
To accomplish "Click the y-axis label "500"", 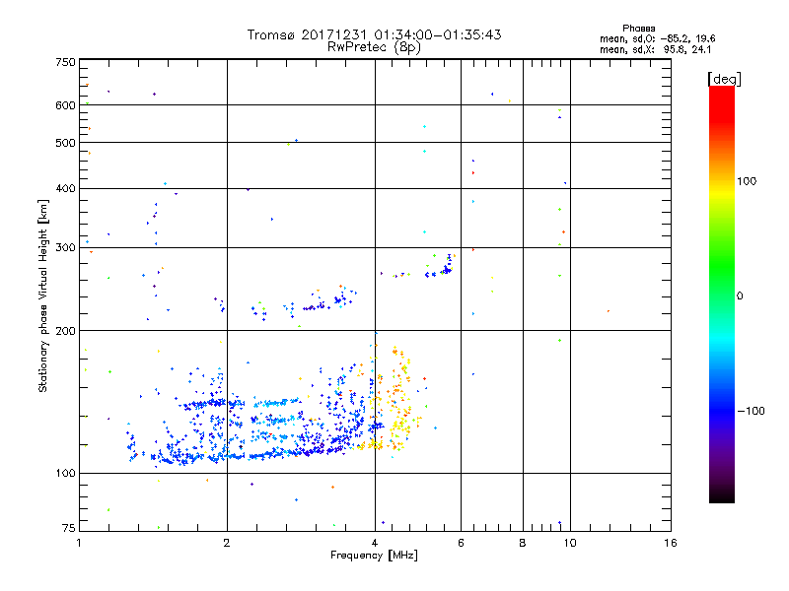I will pos(65,143).
